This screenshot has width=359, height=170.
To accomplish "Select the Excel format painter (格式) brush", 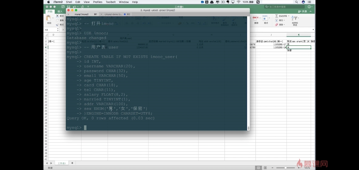I will (x=57, y=25).
